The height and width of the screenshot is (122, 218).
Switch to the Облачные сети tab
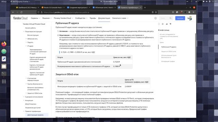[104, 7]
